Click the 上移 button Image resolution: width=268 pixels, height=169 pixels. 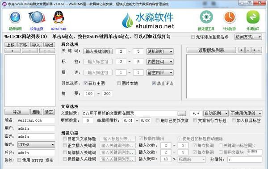tap(10, 45)
